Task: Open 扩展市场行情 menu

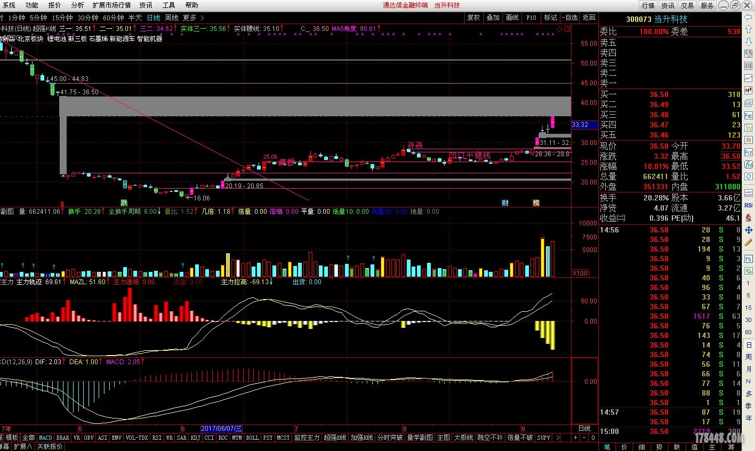Action: click(111, 5)
